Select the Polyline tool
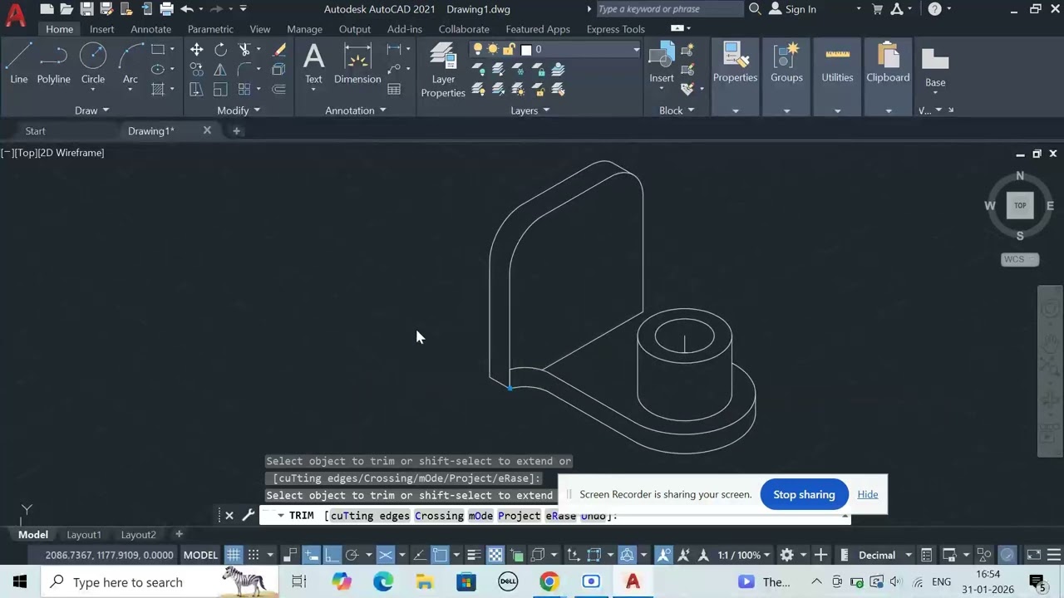Screen dimensions: 1064x598 (x=53, y=64)
